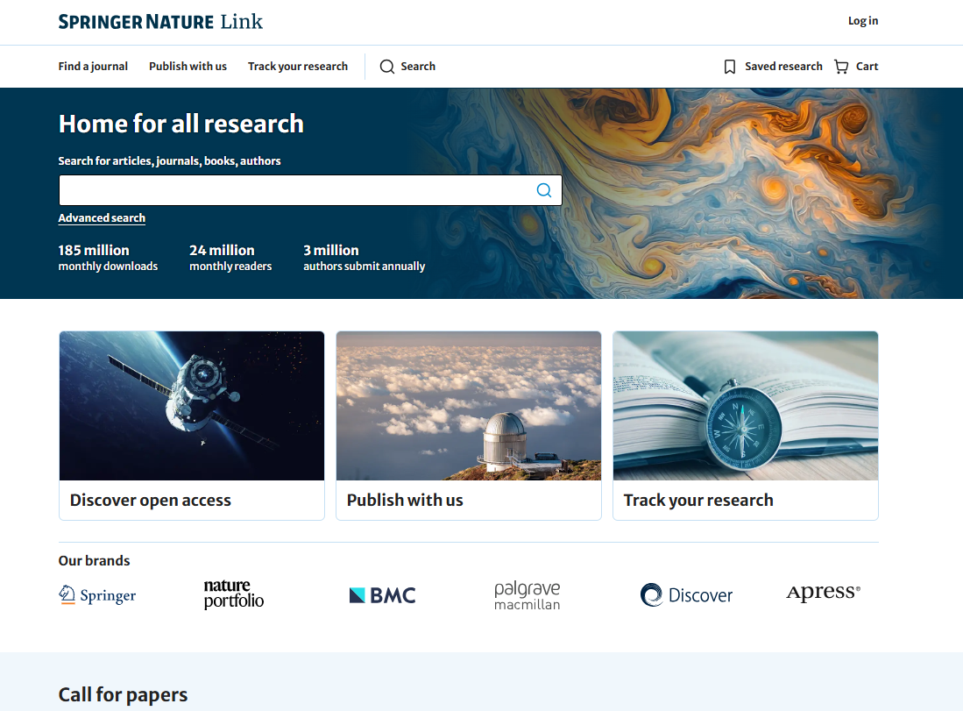
Task: Visit the Palgrave Macmillan brand logo
Action: point(527,594)
